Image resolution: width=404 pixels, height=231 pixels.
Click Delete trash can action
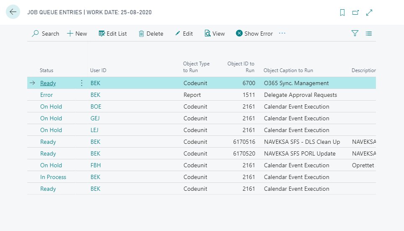[151, 34]
